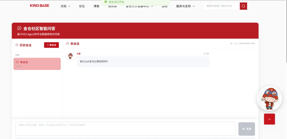Click the message 有什么K宝可以帮你的吗？

tap(143, 62)
